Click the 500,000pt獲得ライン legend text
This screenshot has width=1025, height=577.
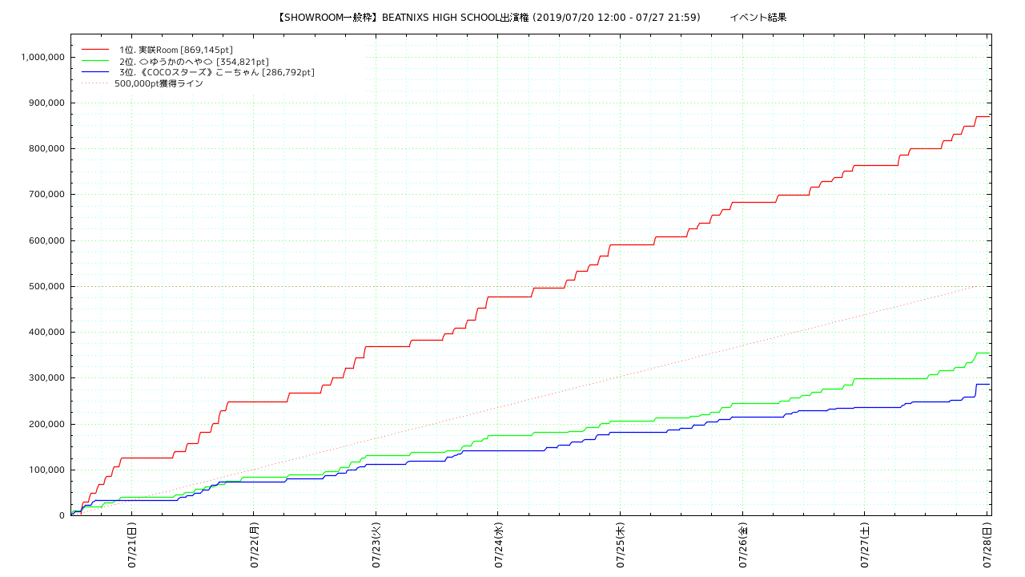[x=159, y=83]
